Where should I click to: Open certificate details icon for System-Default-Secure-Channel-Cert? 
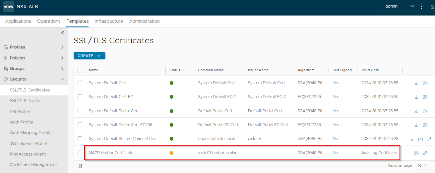[x=420, y=139]
